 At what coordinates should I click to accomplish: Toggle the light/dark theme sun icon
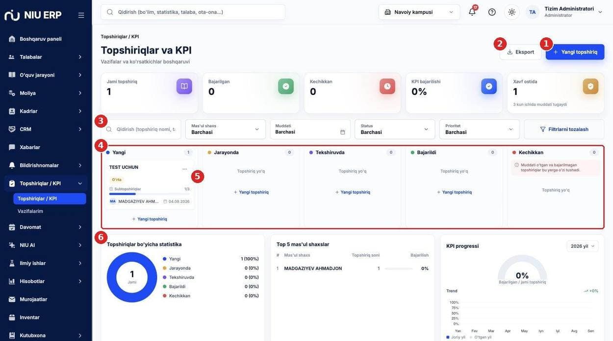tap(511, 12)
